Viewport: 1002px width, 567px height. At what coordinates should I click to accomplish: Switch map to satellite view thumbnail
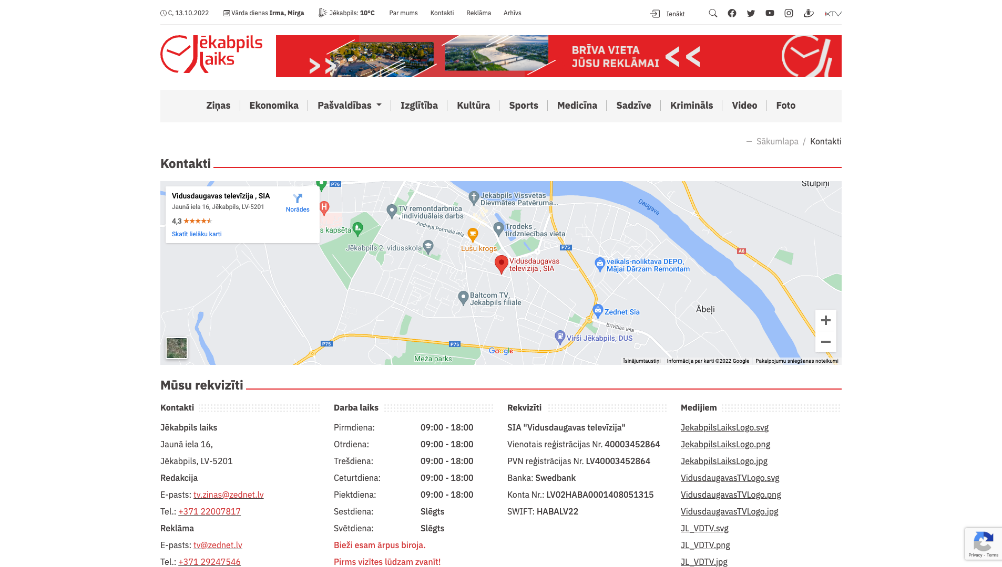177,348
